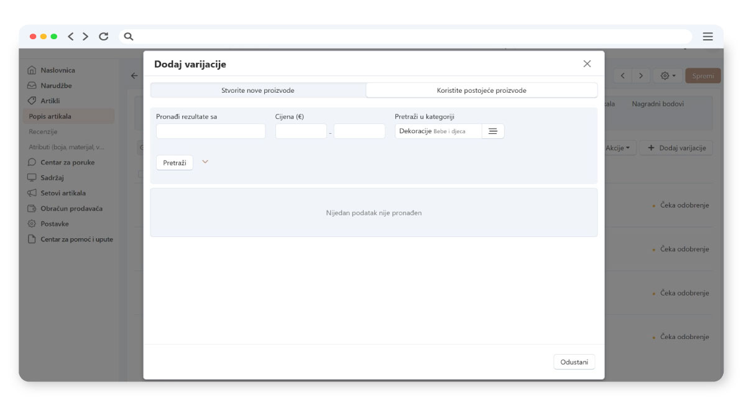Image resolution: width=746 pixels, height=405 pixels.
Task: Click the Pretraži search button
Action: (174, 163)
